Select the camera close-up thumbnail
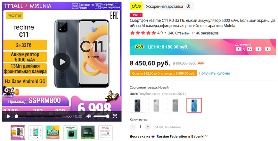Screen dimensions: 278x141 pos(71,133)
